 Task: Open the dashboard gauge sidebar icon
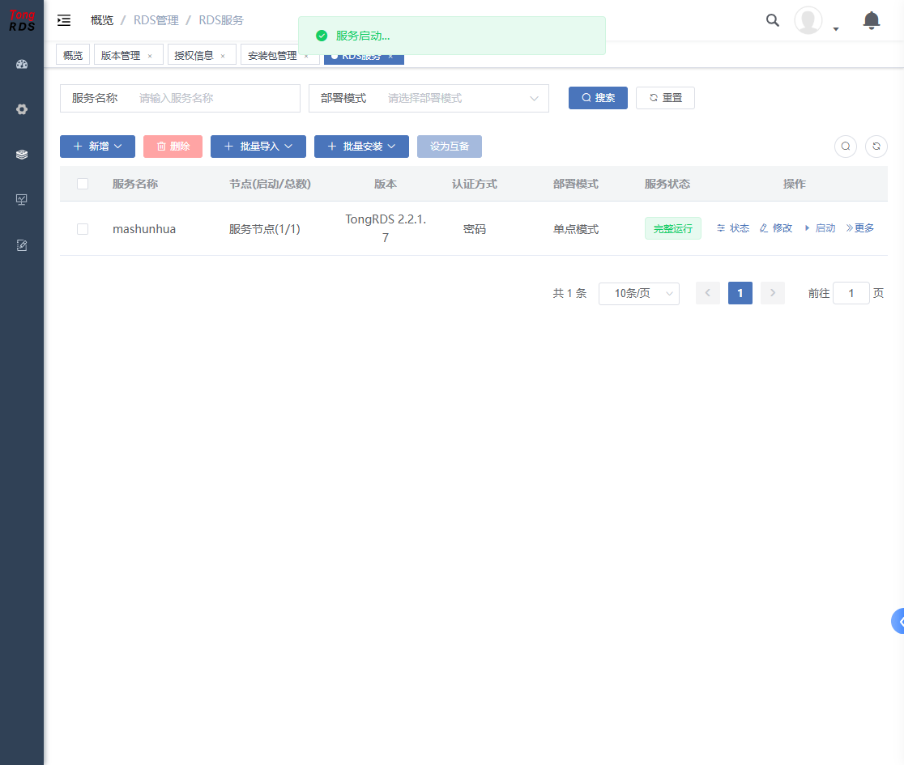tap(22, 65)
